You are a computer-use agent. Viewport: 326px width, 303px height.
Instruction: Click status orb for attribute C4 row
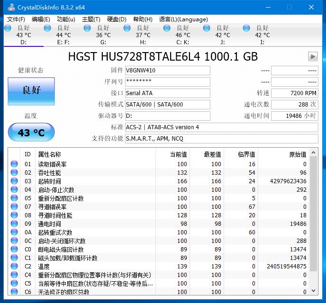tap(14, 275)
